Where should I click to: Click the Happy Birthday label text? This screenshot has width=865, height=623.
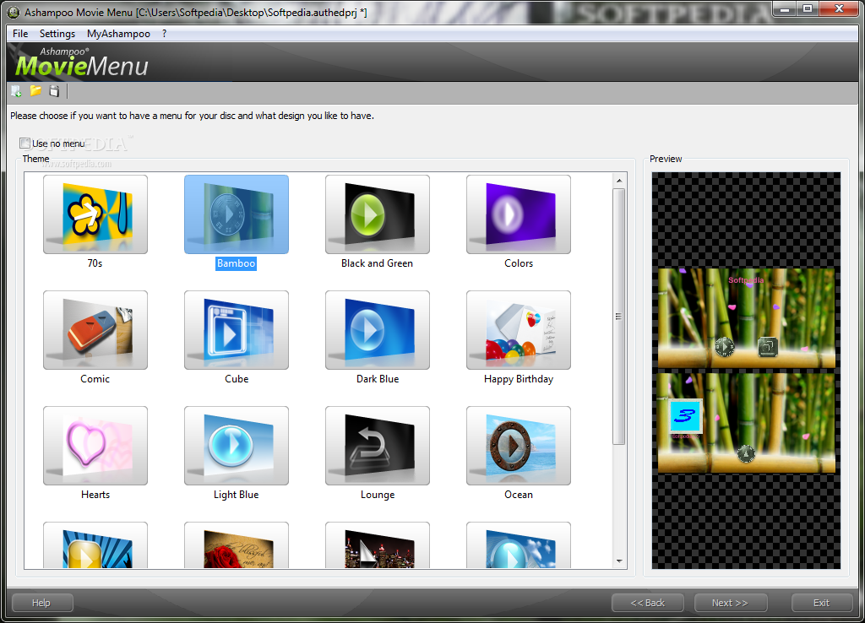pyautogui.click(x=519, y=379)
